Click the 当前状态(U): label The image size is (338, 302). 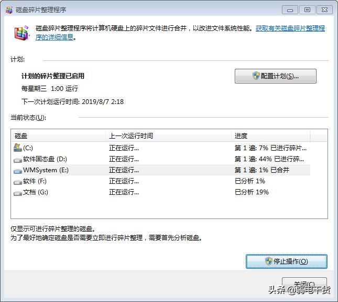[28, 118]
